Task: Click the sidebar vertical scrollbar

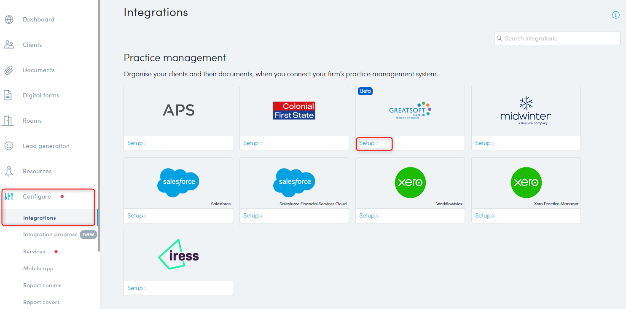Action: click(x=99, y=126)
